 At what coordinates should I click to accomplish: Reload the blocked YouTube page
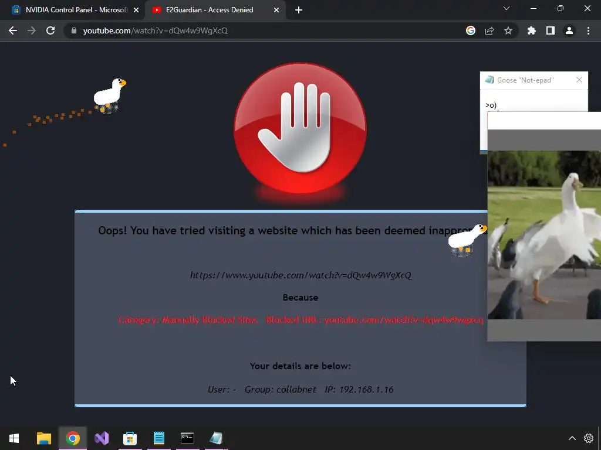[50, 30]
